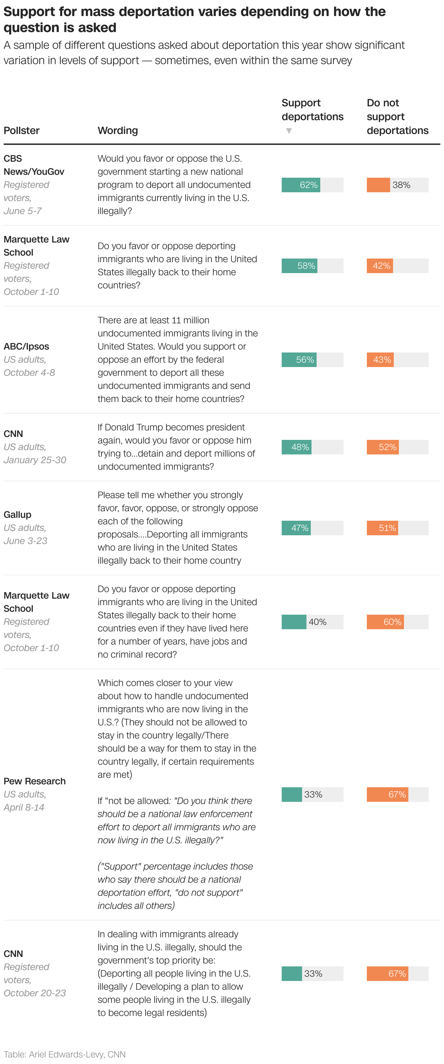The width and height of the screenshot is (444, 1064).
Task: Select the ABC/Ipsos pollster label
Action: (x=27, y=347)
